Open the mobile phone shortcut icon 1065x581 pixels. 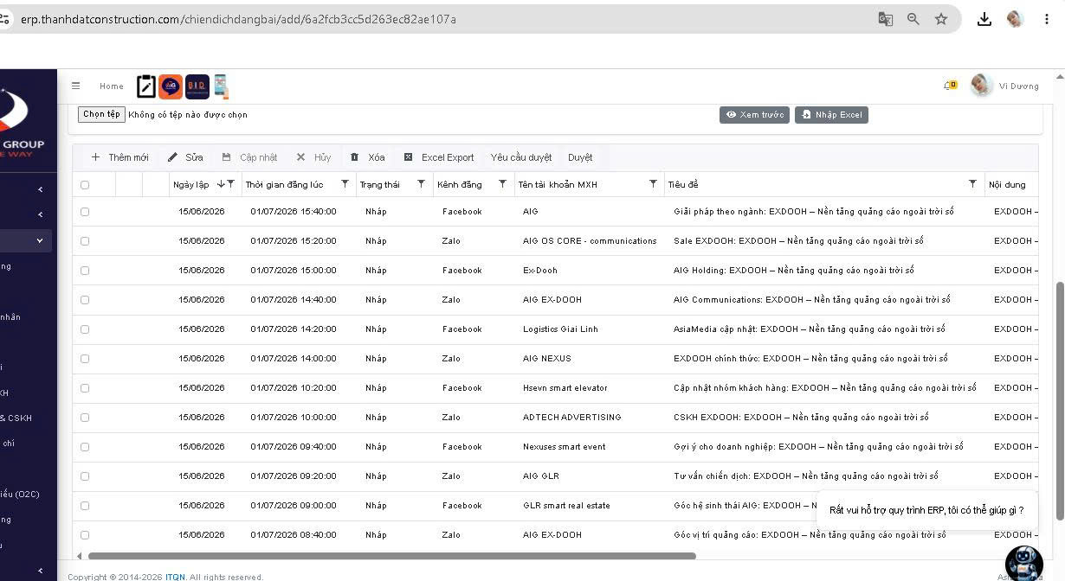(221, 86)
